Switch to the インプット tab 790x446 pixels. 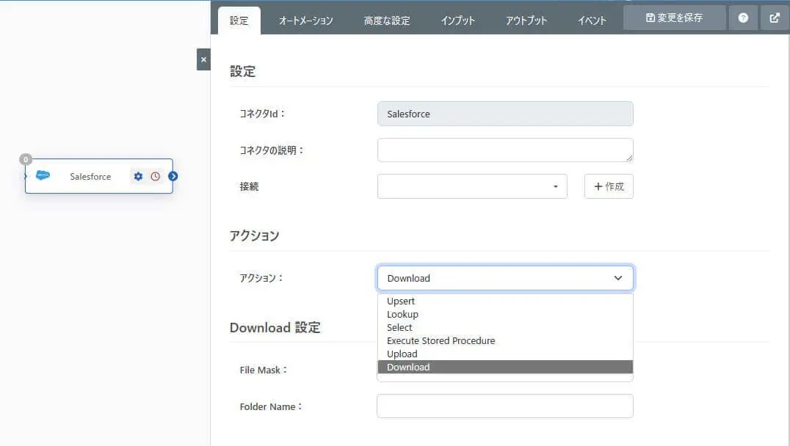click(x=457, y=21)
